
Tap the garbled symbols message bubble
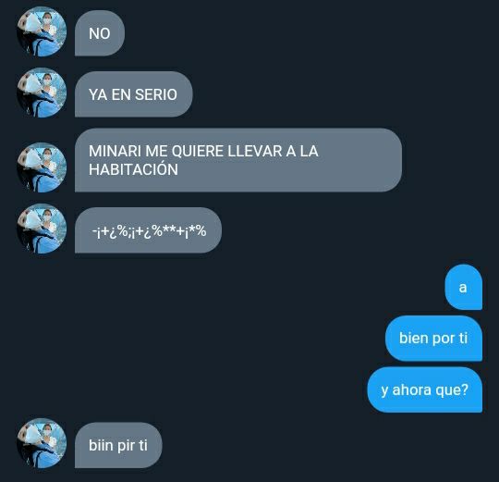148,230
